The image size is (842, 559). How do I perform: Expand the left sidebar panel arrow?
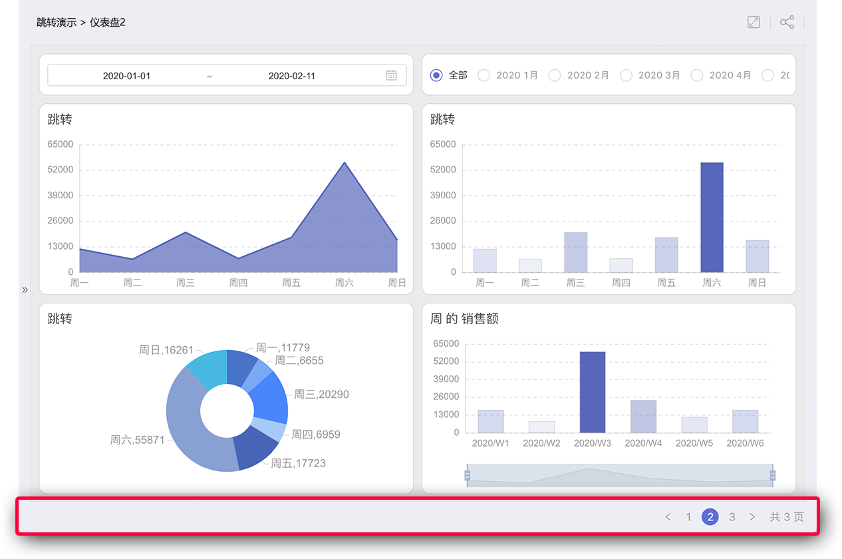coord(25,289)
